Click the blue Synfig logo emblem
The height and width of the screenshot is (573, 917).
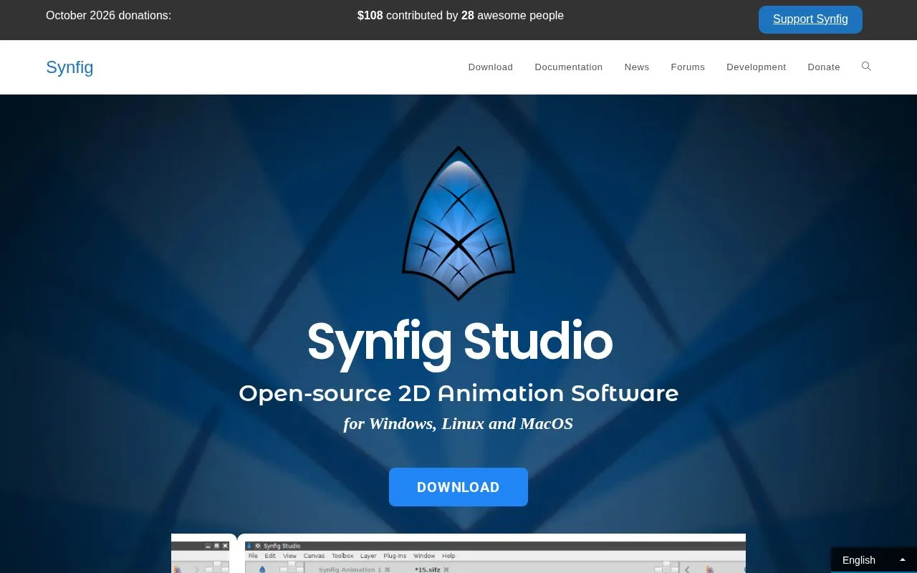[x=458, y=223]
